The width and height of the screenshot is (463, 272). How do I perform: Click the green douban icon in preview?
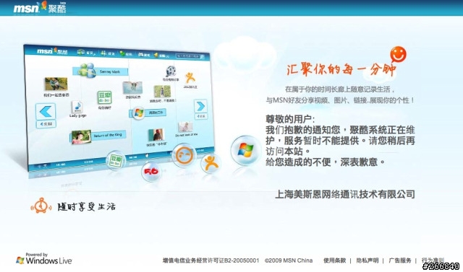104,97
